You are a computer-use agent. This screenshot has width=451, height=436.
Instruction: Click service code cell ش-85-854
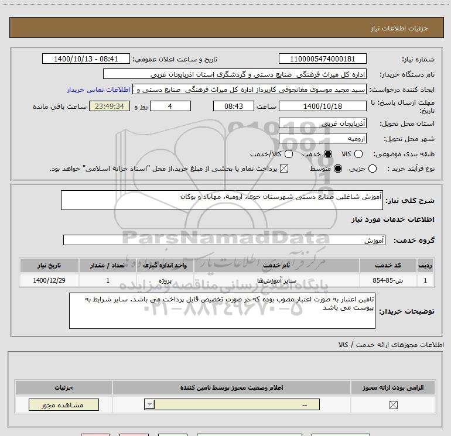388,280
